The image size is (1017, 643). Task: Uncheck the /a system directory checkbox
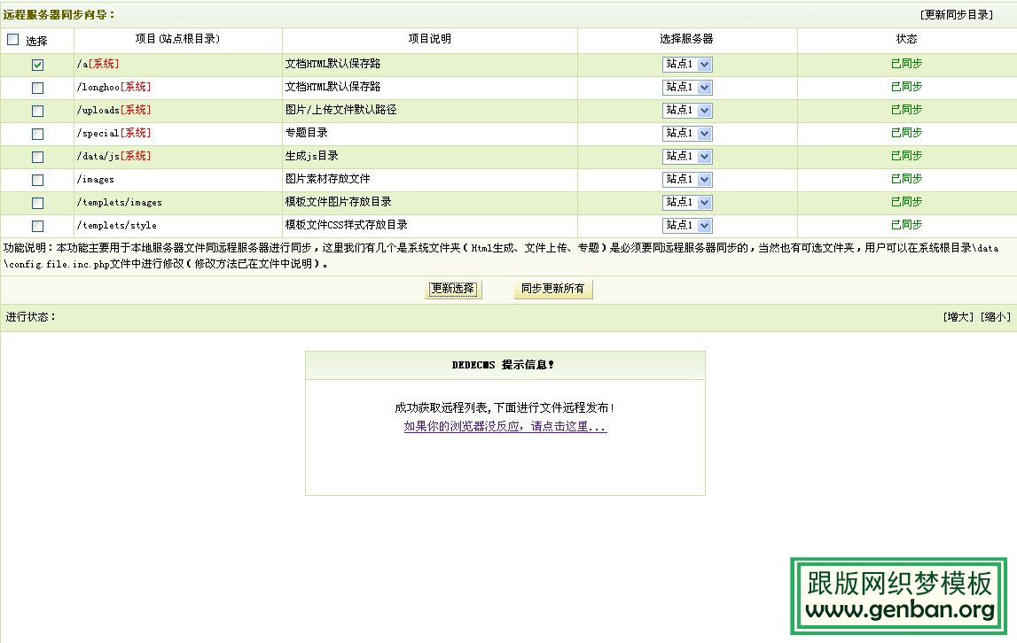[x=37, y=65]
